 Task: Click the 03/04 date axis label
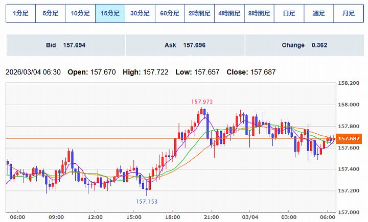(x=249, y=216)
